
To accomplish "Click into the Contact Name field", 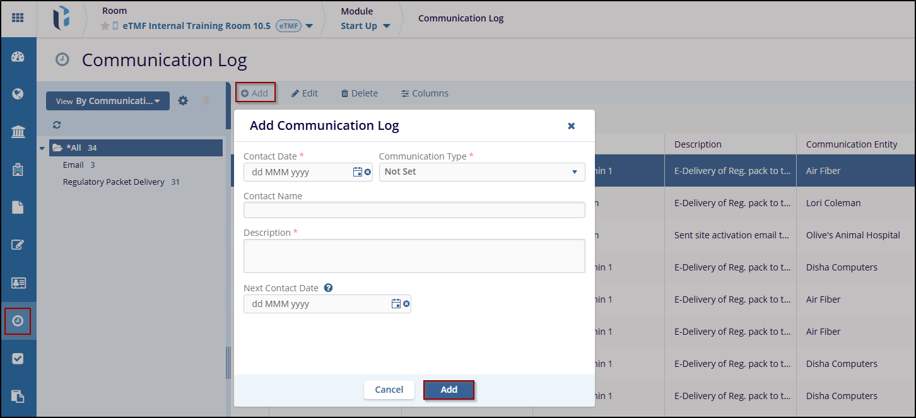I will [414, 210].
